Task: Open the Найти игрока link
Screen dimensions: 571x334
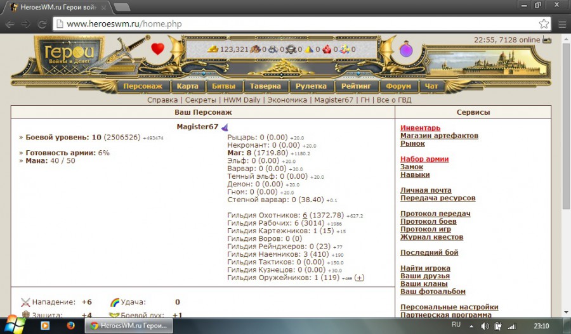Action: pos(425,268)
